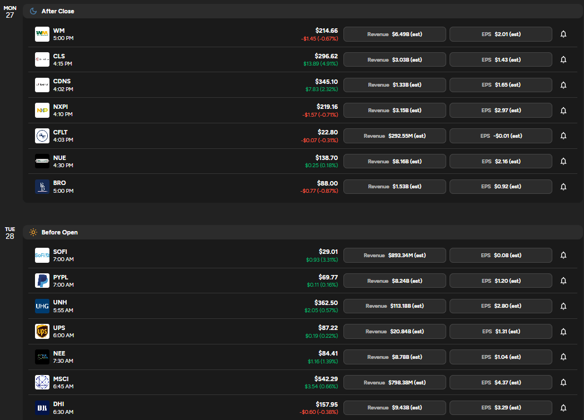The width and height of the screenshot is (584, 420).
Task: Click the DHI logo icon
Action: [42, 408]
